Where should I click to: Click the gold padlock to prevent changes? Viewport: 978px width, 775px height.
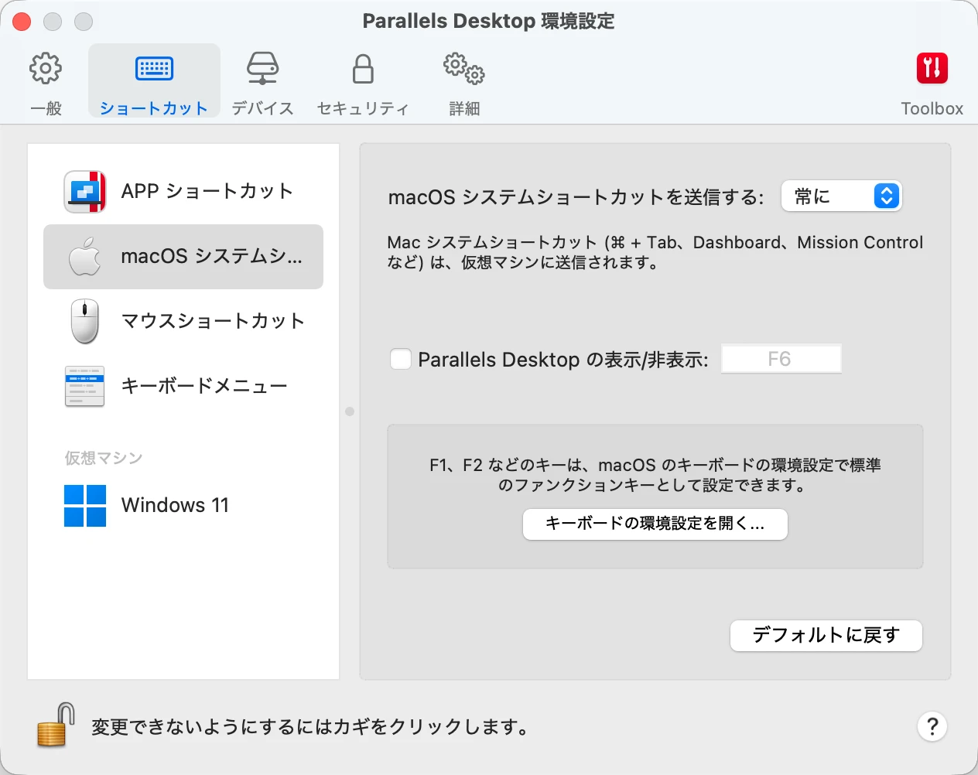pyautogui.click(x=56, y=725)
